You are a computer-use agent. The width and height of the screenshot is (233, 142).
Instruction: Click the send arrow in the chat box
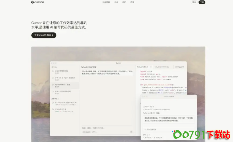pyautogui.click(x=131, y=132)
